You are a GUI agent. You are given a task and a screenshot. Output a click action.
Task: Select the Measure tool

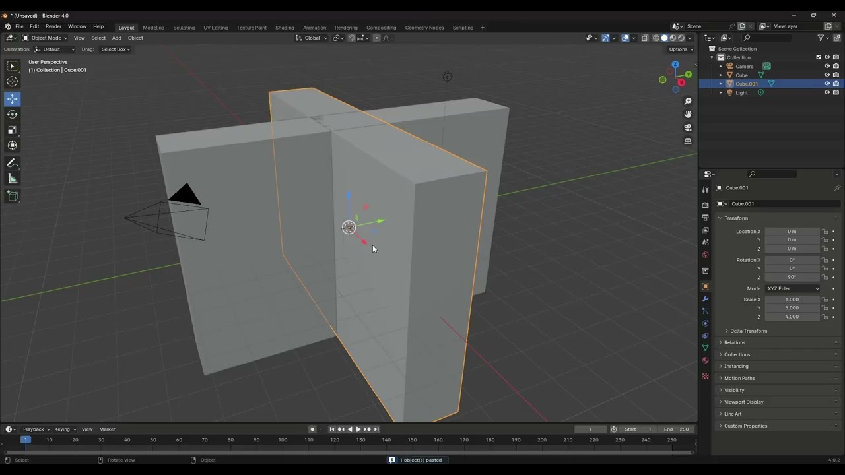pyautogui.click(x=13, y=179)
